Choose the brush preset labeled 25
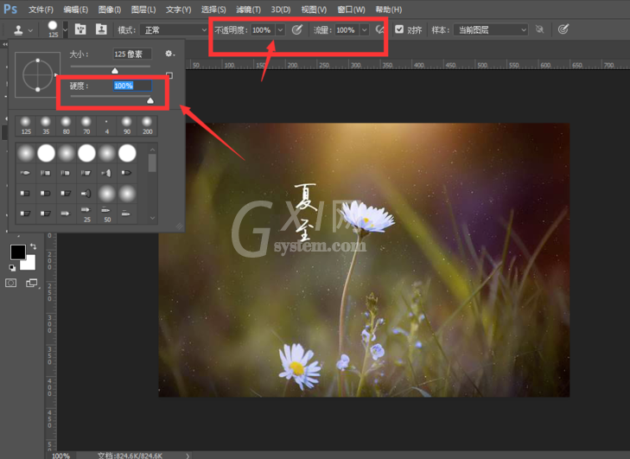630x459 pixels. point(86,214)
